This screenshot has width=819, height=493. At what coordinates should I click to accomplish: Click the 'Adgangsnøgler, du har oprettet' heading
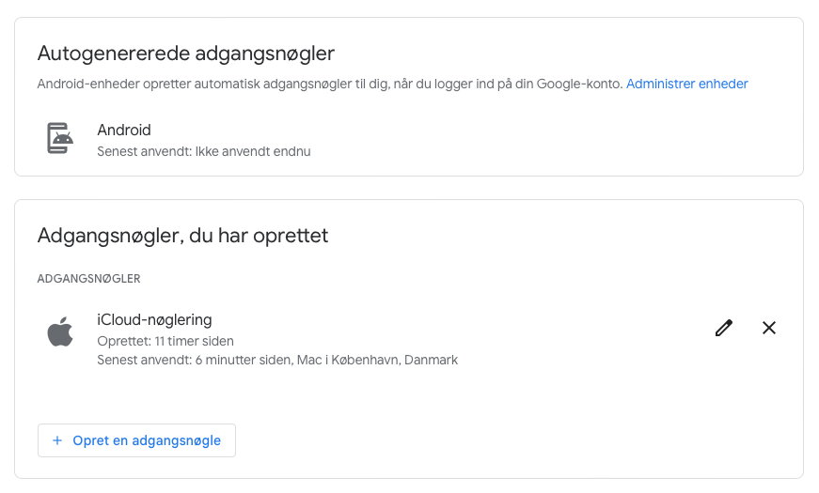(x=182, y=236)
